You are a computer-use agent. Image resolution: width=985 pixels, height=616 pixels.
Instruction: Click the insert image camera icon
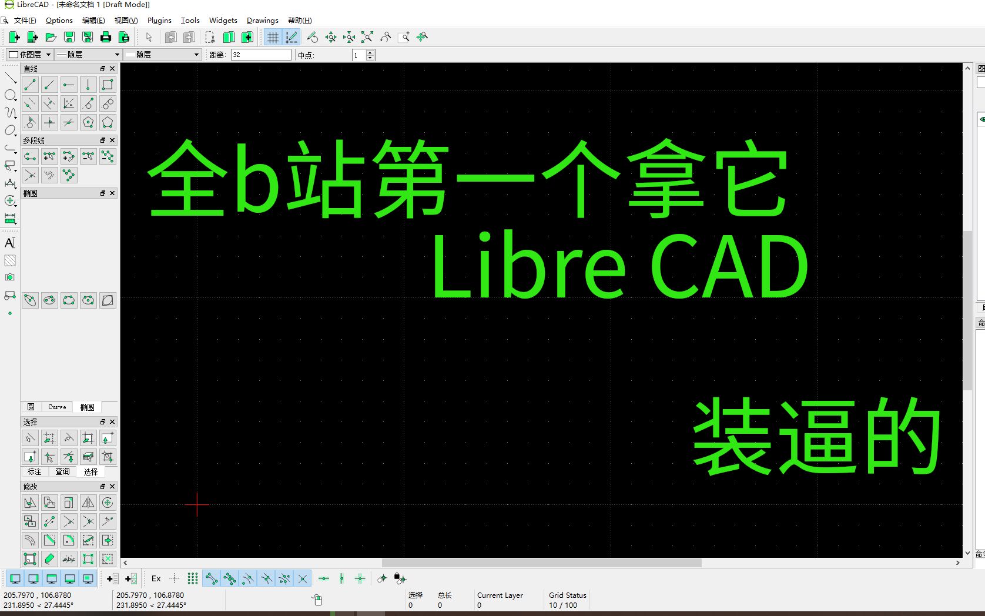10,277
